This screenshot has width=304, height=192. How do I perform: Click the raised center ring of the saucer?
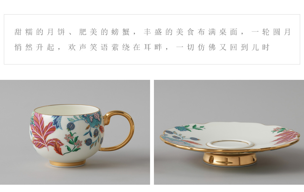230,144
